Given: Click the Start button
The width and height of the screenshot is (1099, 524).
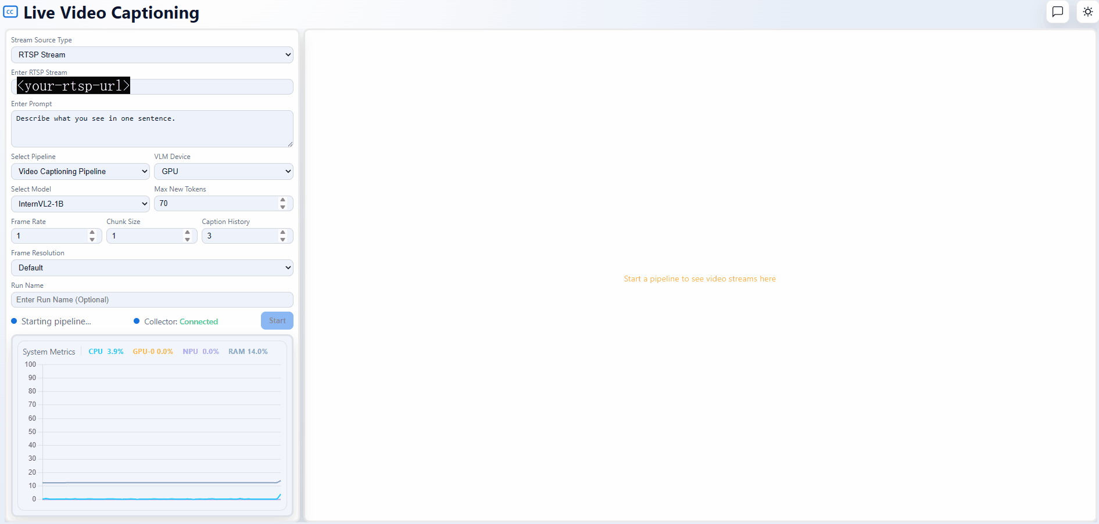Looking at the screenshot, I should [x=277, y=321].
